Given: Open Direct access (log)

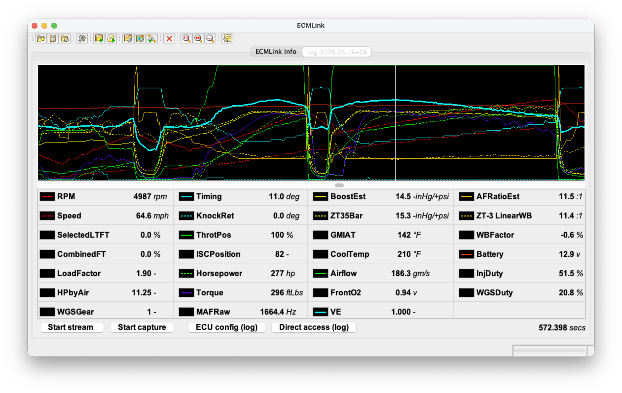Looking at the screenshot, I should tap(314, 327).
